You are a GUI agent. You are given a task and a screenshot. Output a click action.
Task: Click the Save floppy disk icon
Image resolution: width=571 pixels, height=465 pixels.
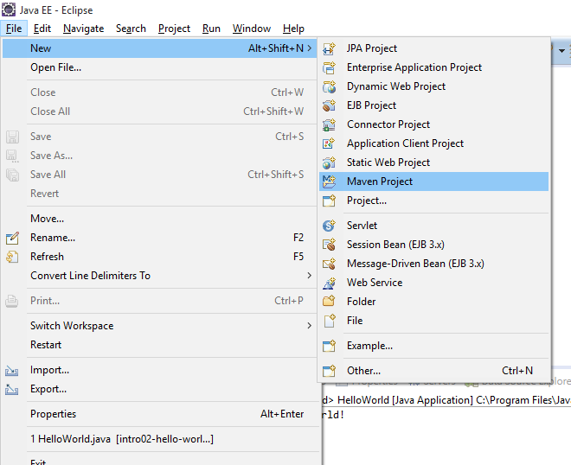tap(12, 137)
